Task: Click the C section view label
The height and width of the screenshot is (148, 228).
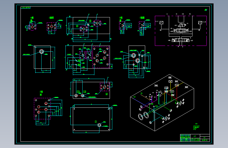Action: (x=142, y=18)
